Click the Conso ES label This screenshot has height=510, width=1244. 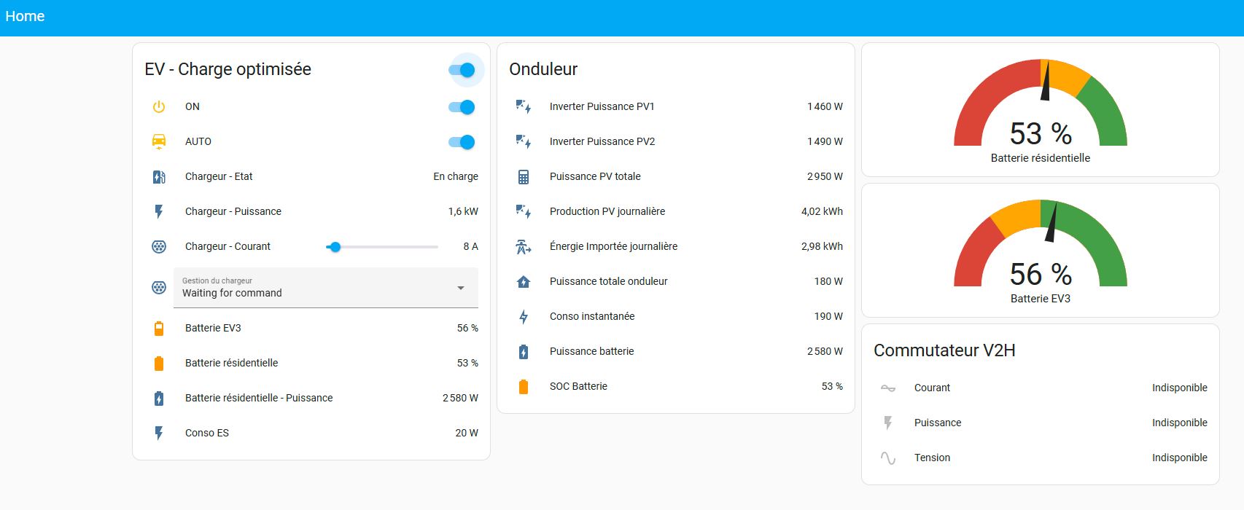coord(207,433)
